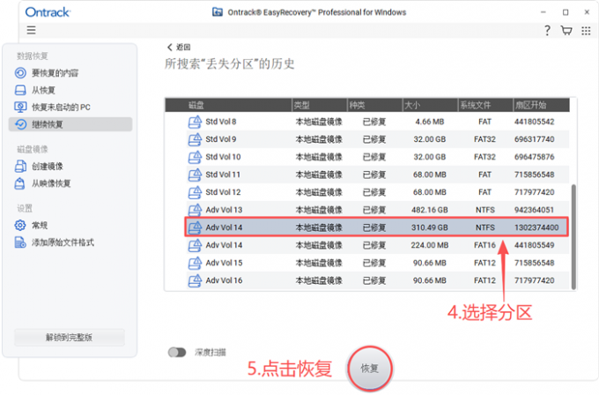The height and width of the screenshot is (395, 599).
Task: Select the Adv Vol 16 row
Action: coord(378,280)
